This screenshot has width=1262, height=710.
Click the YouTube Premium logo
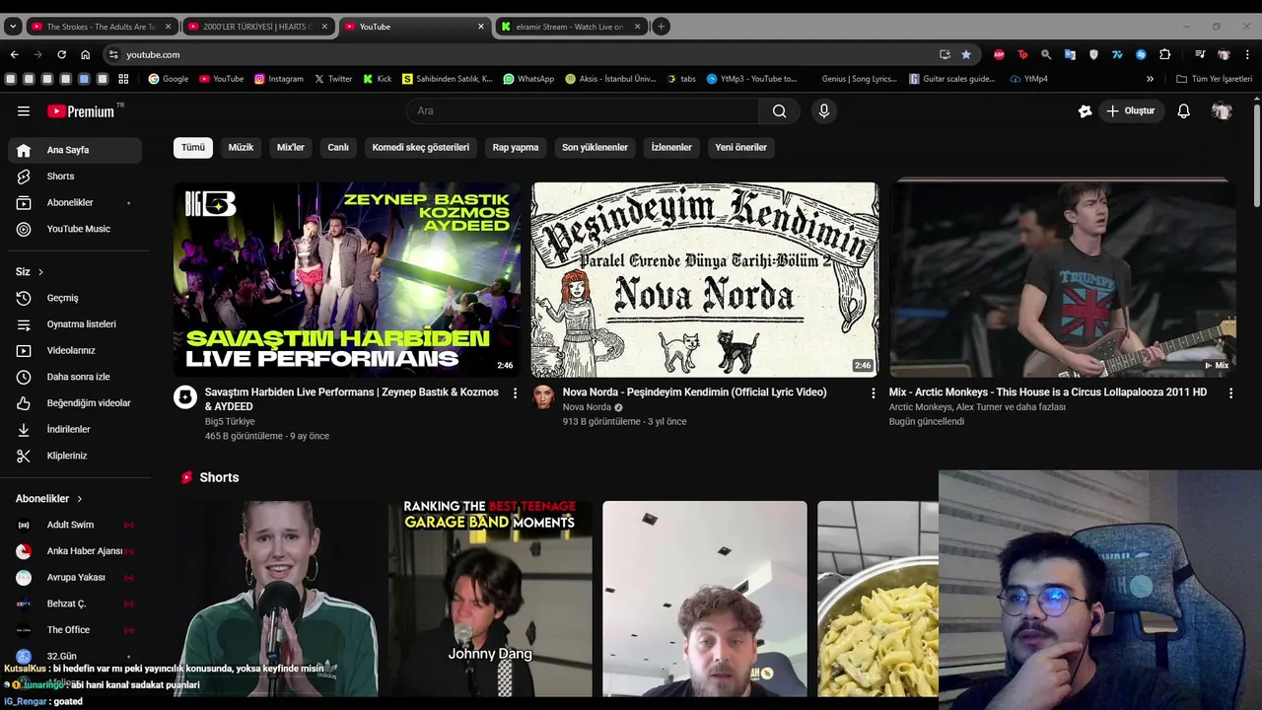point(81,111)
